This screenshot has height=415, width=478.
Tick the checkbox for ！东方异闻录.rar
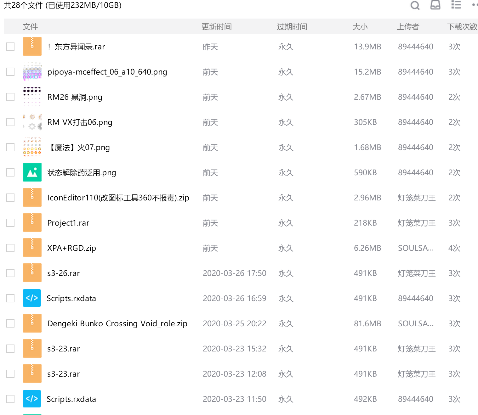[x=10, y=47]
